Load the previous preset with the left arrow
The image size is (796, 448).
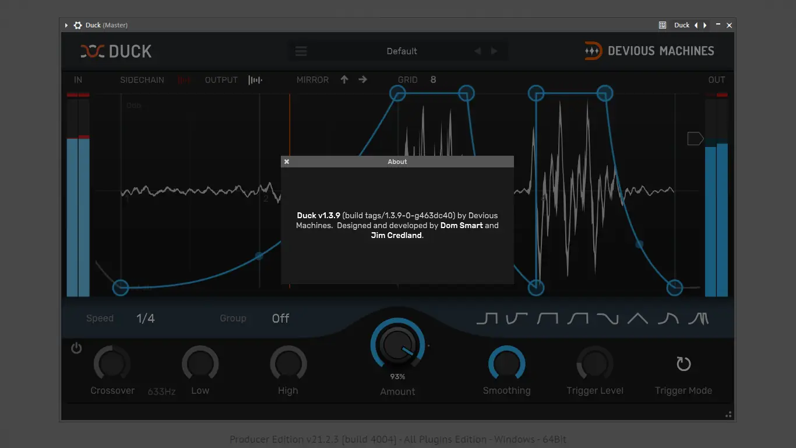click(477, 51)
